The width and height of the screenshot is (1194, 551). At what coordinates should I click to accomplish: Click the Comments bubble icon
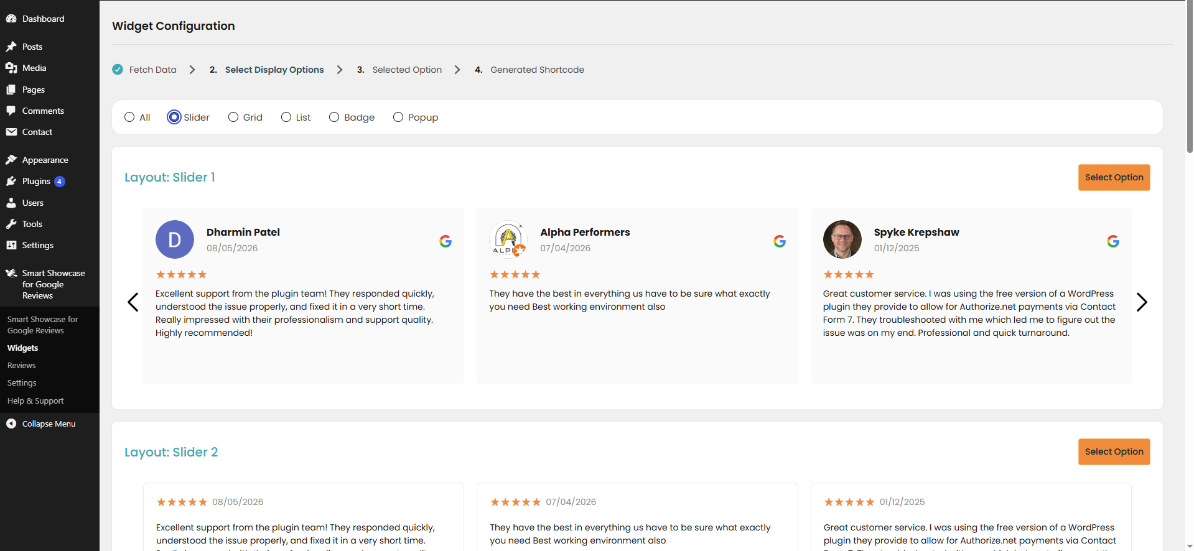pos(11,111)
